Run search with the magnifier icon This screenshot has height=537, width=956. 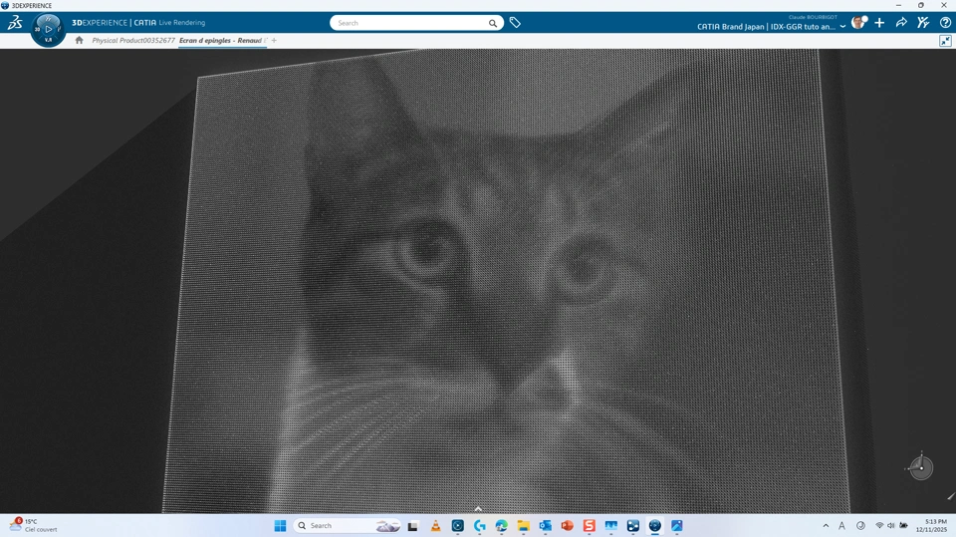pyautogui.click(x=493, y=23)
